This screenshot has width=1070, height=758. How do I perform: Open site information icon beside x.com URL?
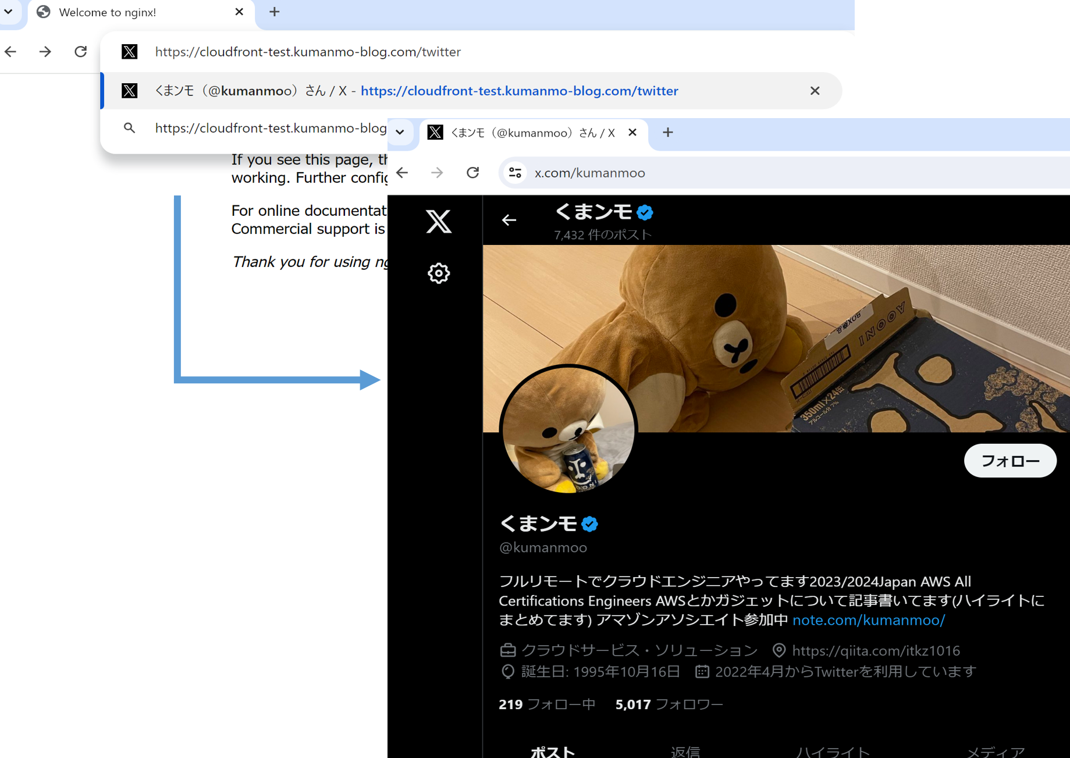tap(514, 172)
